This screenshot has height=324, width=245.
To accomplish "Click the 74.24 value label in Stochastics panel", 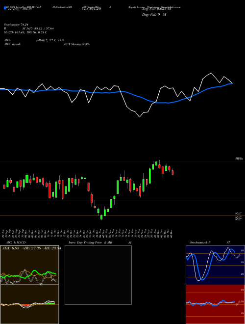I will pos(238,257).
